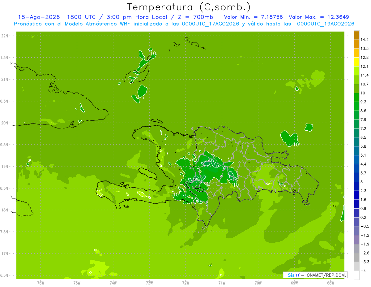Screen dimensions: 371x287
Task: Click the "1800 UTC" time text
Action: click(x=81, y=17)
